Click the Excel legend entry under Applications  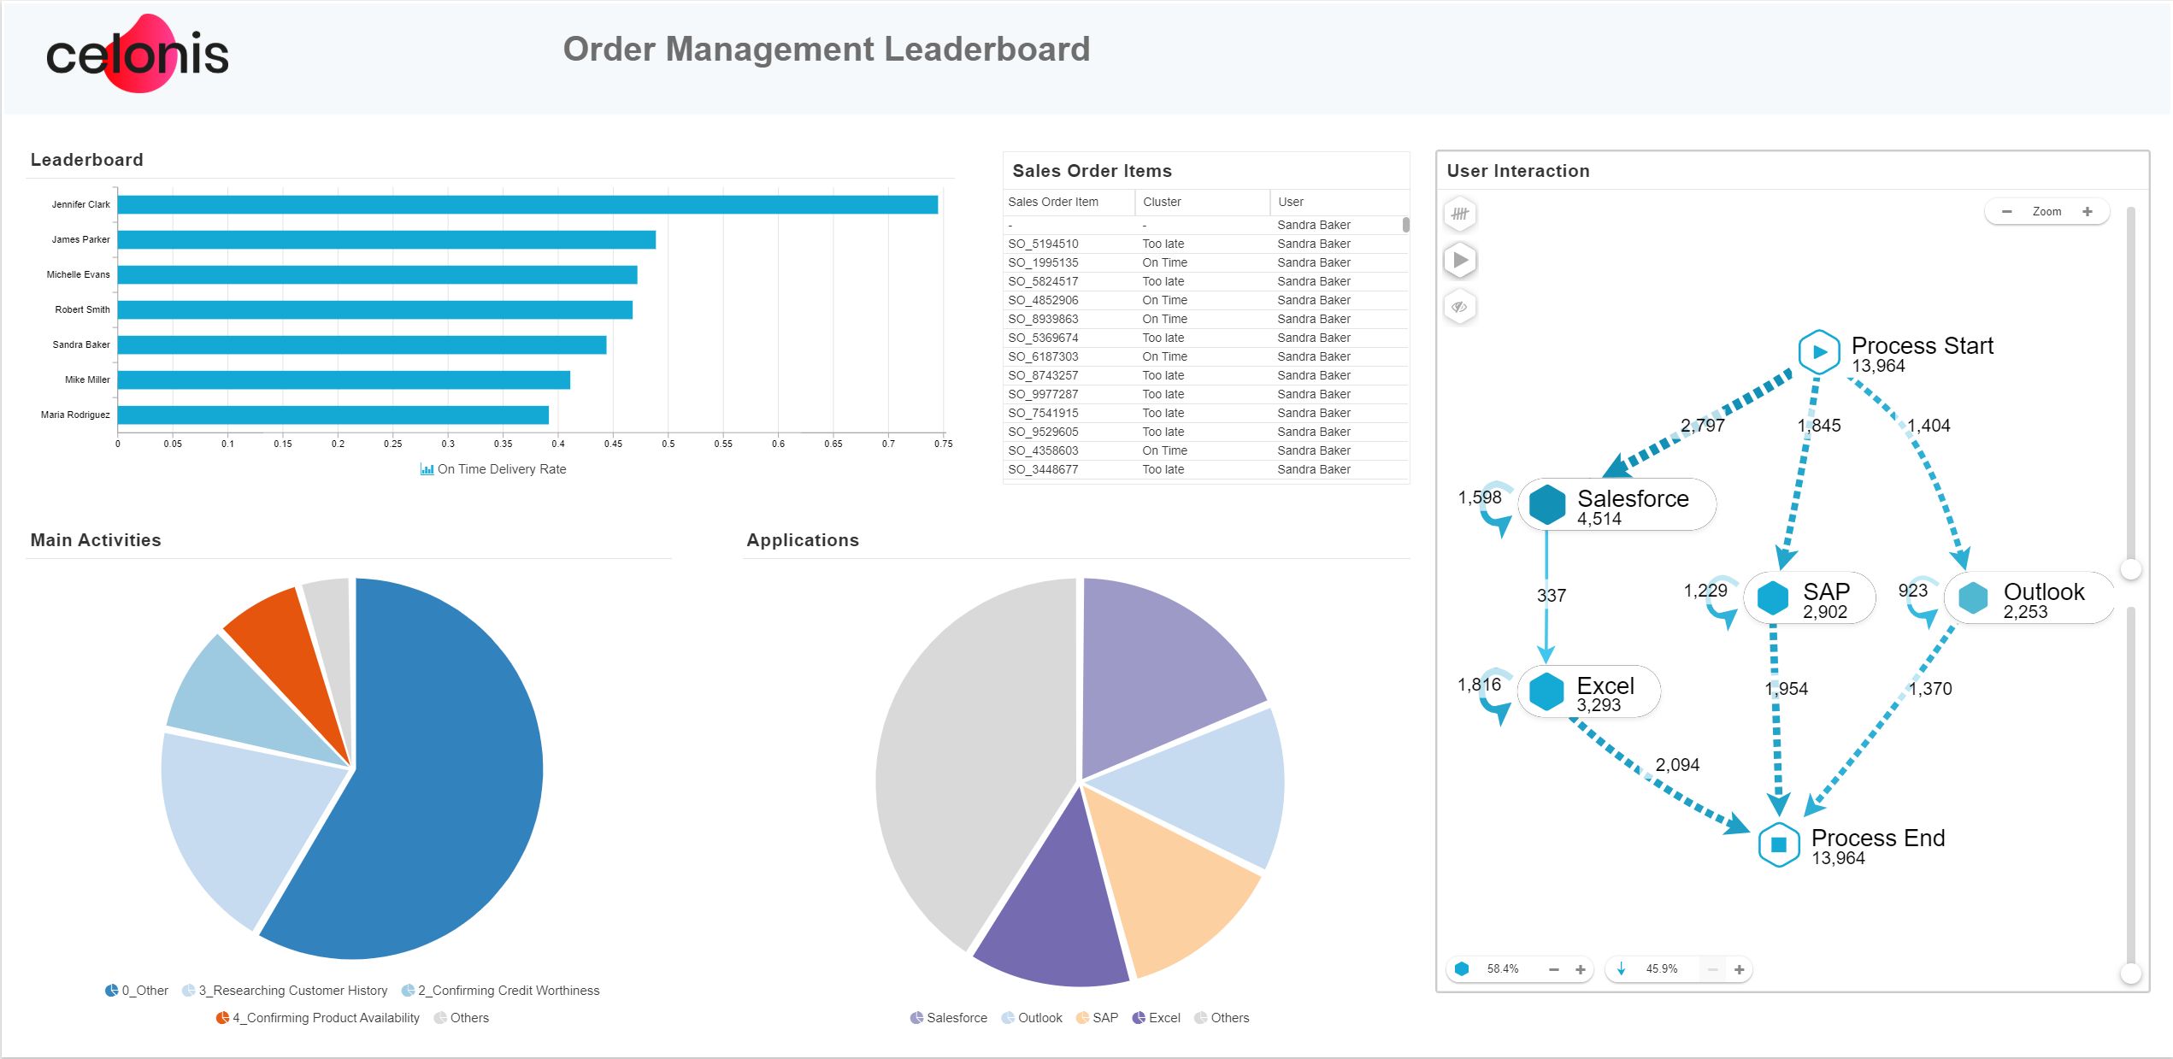point(1157,1018)
